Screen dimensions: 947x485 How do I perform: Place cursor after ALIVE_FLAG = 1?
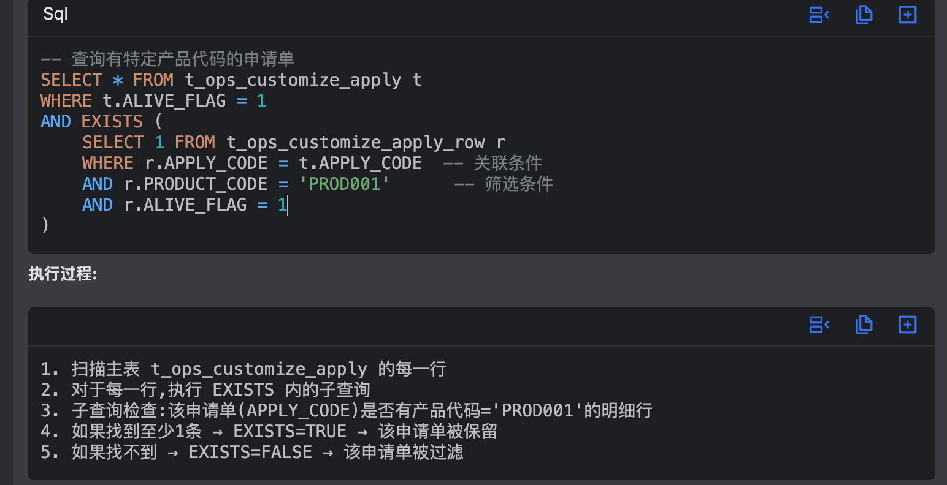pos(287,204)
